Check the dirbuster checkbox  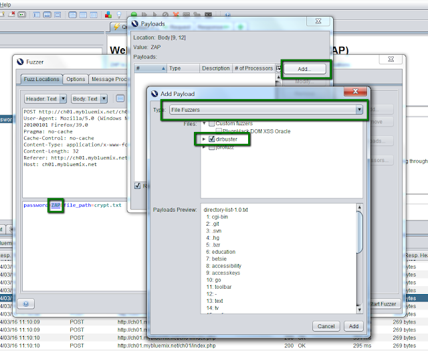click(212, 139)
